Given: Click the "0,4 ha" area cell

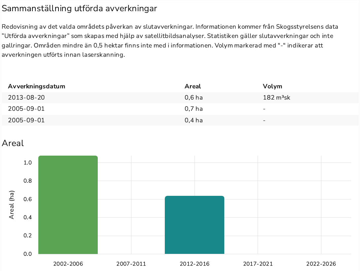Looking at the screenshot, I should click(194, 120).
